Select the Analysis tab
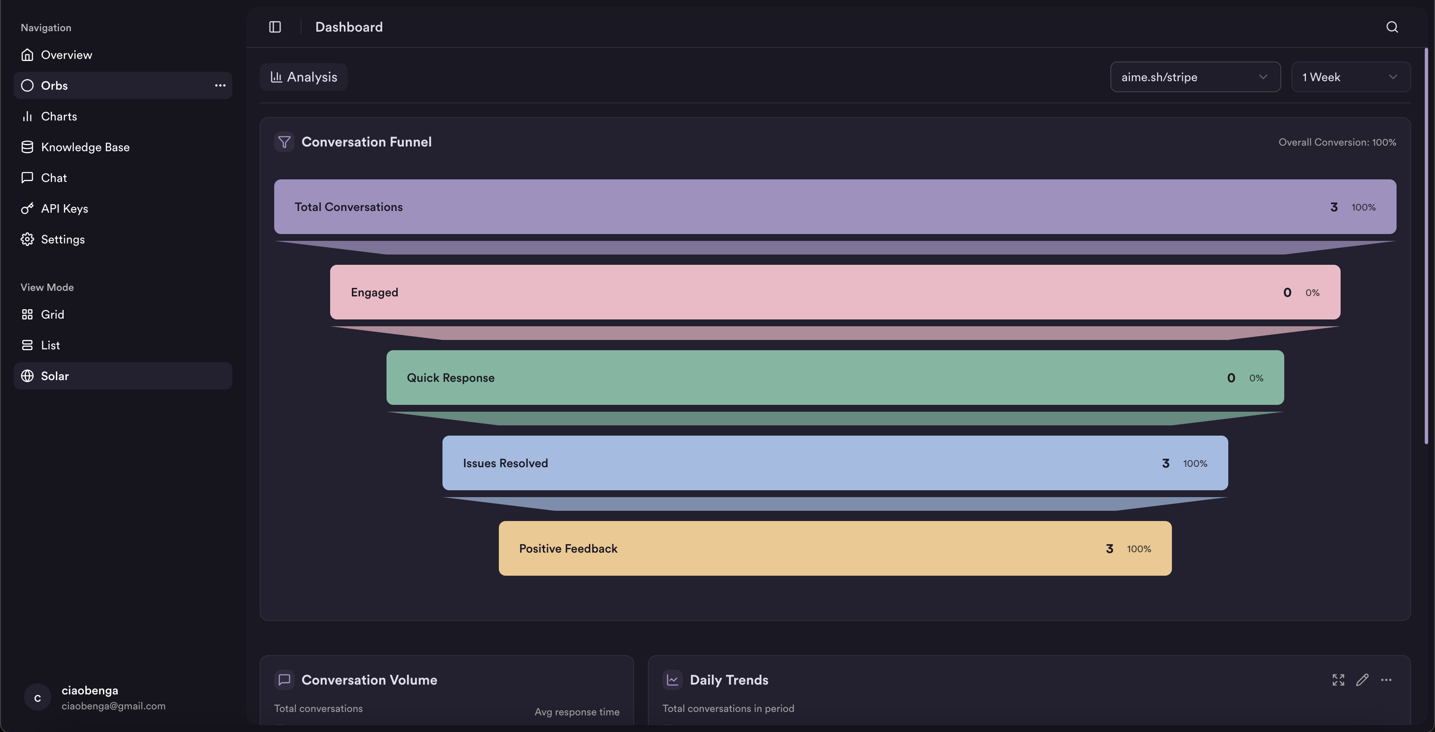The image size is (1435, 732). pyautogui.click(x=304, y=77)
